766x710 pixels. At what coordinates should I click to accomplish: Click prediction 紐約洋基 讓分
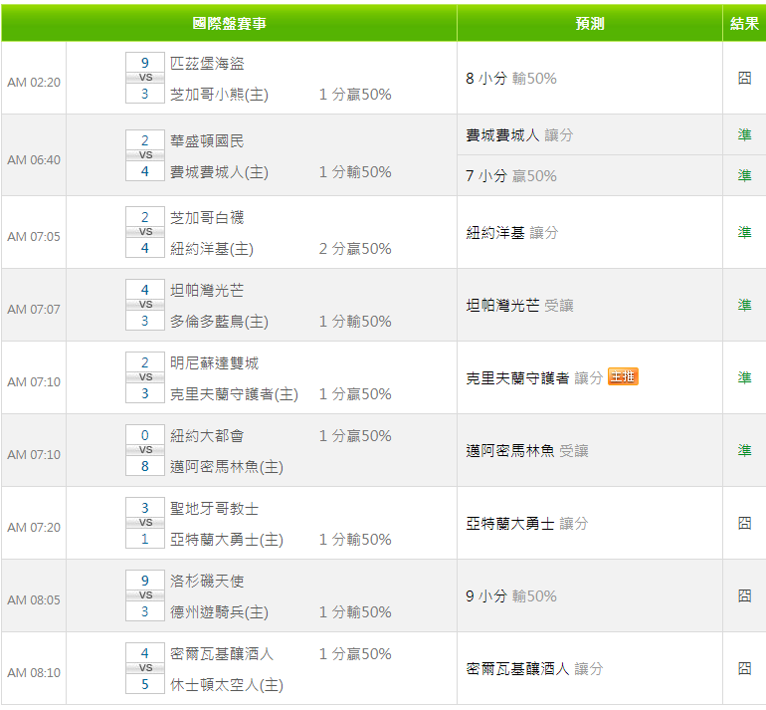click(512, 233)
